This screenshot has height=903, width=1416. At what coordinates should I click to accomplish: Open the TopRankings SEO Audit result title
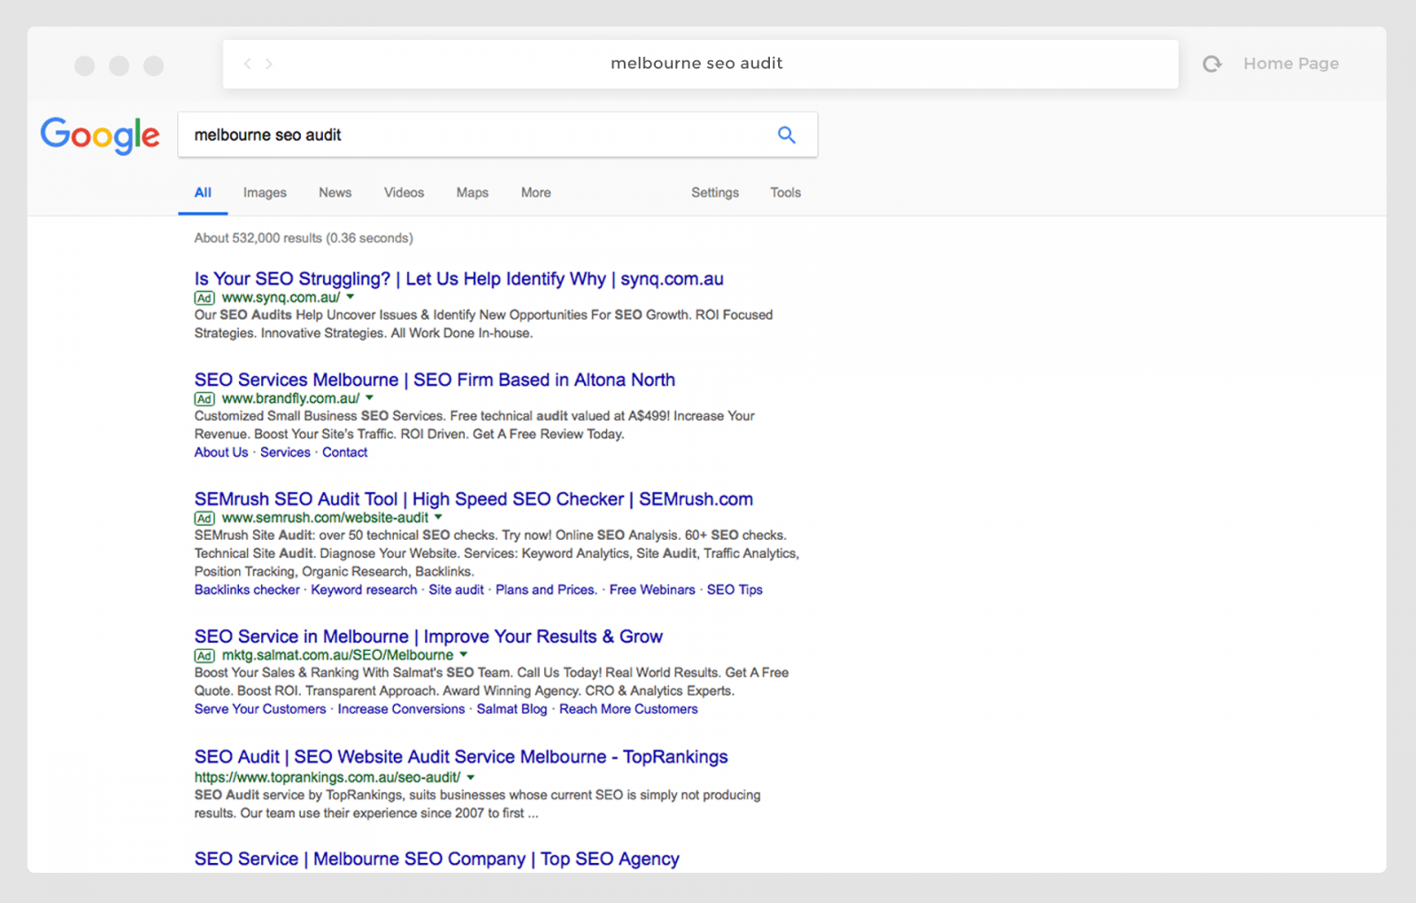tap(461, 757)
